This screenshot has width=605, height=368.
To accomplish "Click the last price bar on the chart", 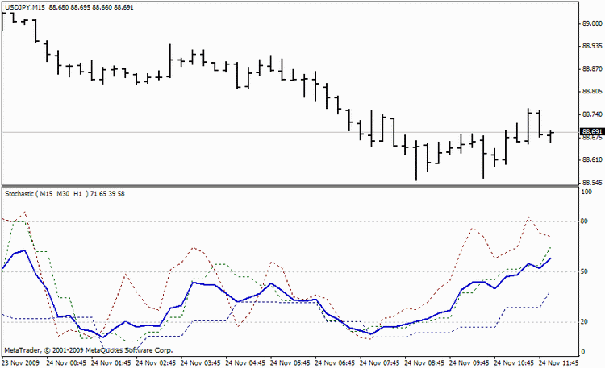I will pos(551,137).
